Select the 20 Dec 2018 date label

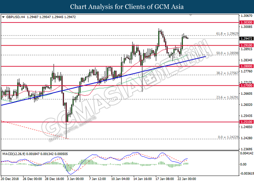[x=10, y=179]
